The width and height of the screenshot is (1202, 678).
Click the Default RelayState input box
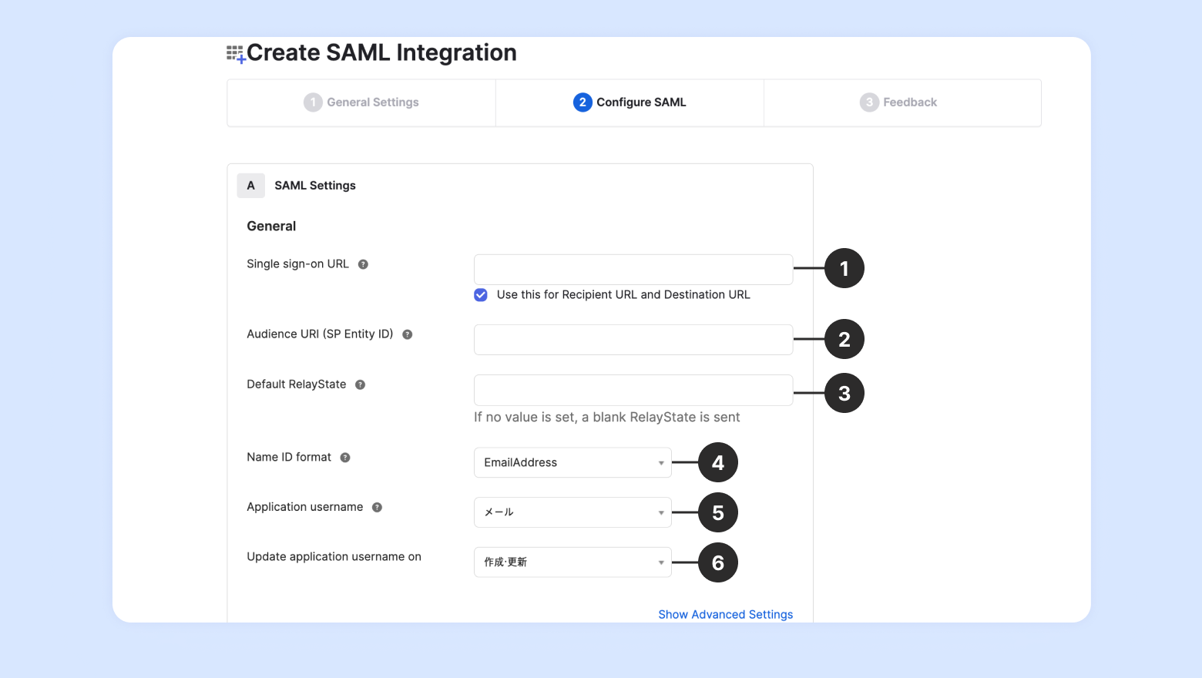[633, 390]
